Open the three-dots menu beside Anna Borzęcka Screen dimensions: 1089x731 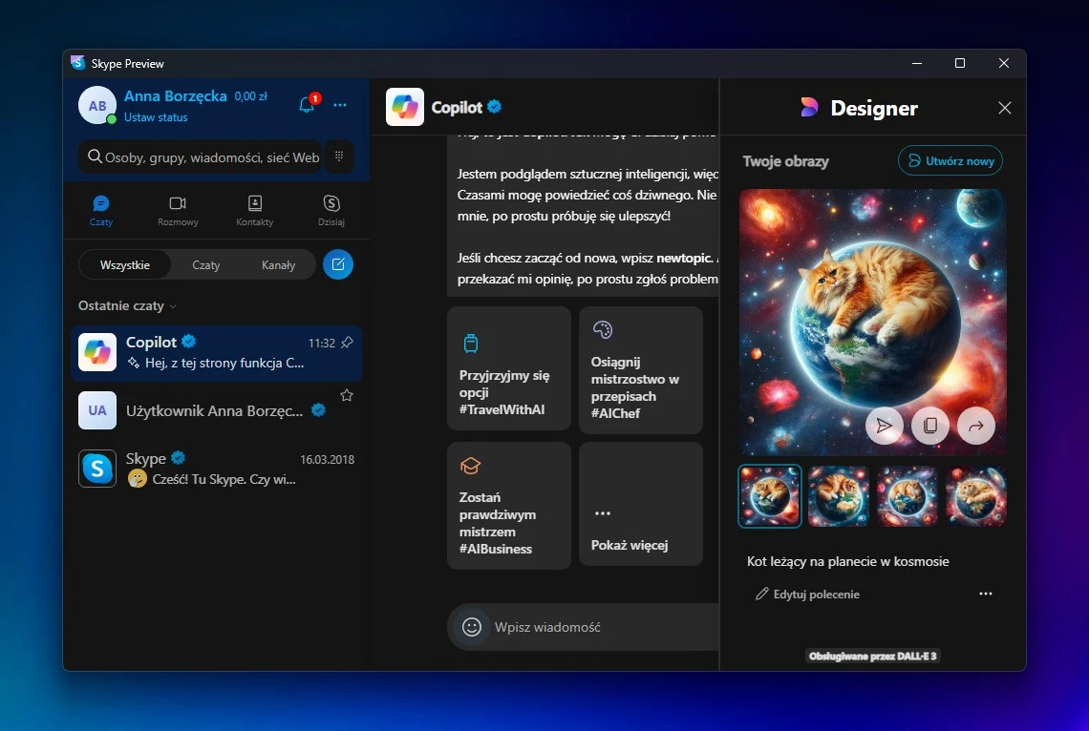pos(340,105)
